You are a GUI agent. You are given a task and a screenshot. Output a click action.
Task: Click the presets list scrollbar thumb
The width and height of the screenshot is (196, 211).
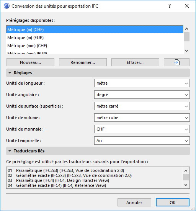186,36
